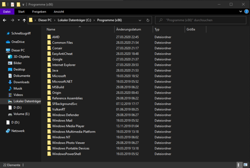Click the Windows Multimedia Platform folder name
The height and width of the screenshot is (168, 250).
[x=74, y=132]
